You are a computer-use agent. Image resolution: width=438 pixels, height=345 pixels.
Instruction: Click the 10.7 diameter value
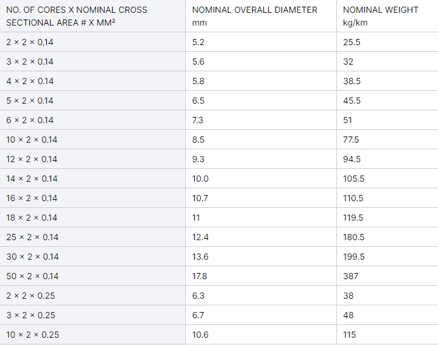coord(200,198)
